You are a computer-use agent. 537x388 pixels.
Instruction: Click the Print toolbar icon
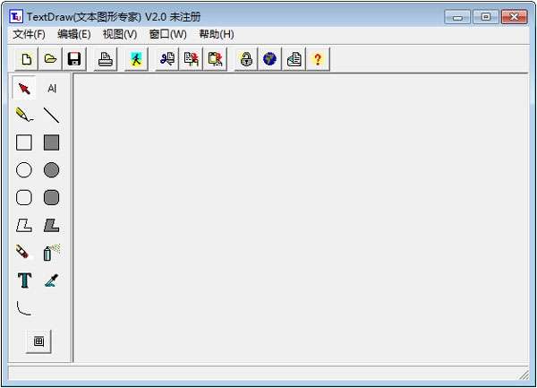point(105,59)
